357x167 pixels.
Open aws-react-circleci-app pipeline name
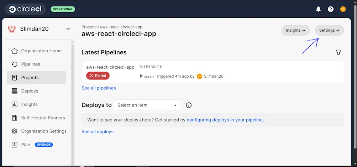click(x=110, y=67)
